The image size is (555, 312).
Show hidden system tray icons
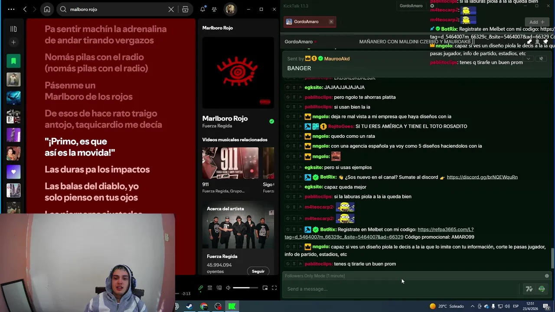click(473, 306)
